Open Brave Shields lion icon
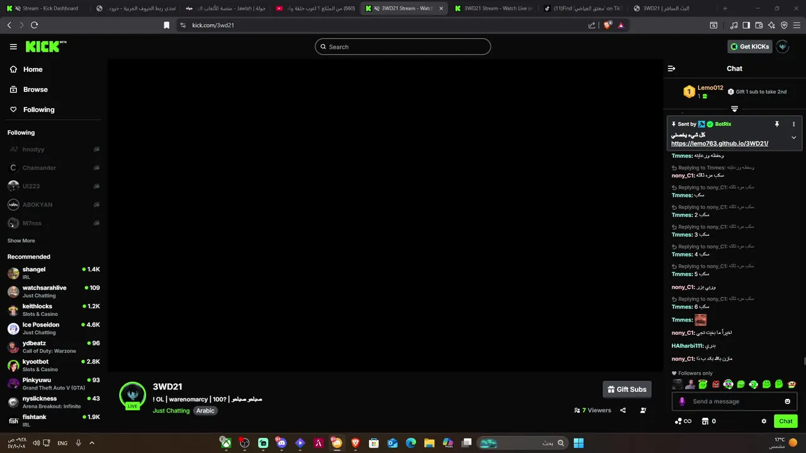 tap(607, 25)
